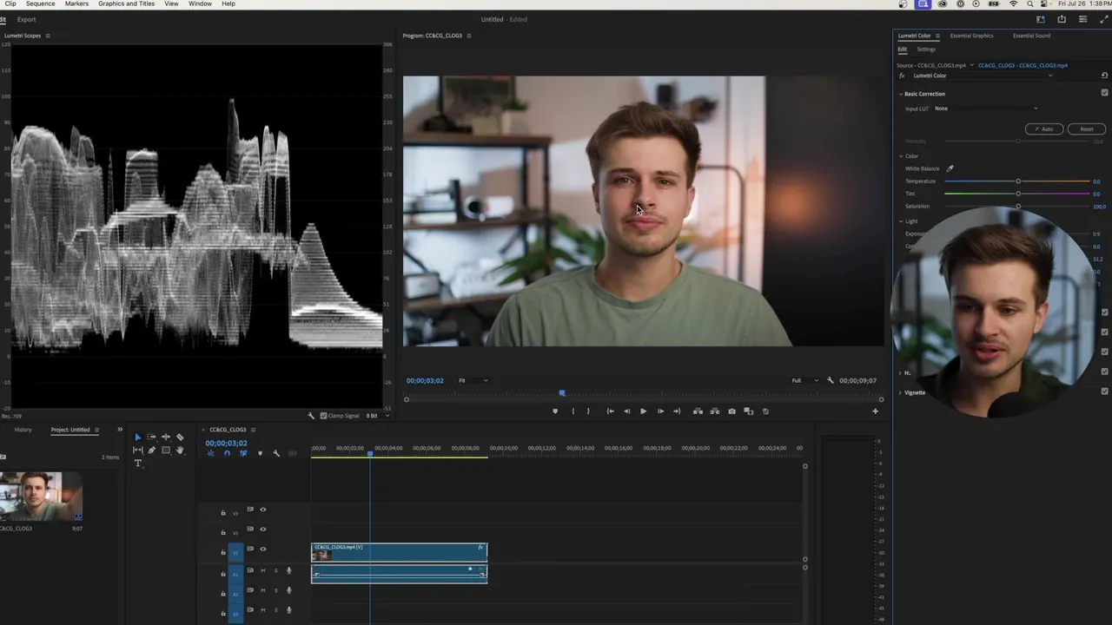This screenshot has width=1112, height=625.
Task: Select the Type tool
Action: [x=137, y=464]
